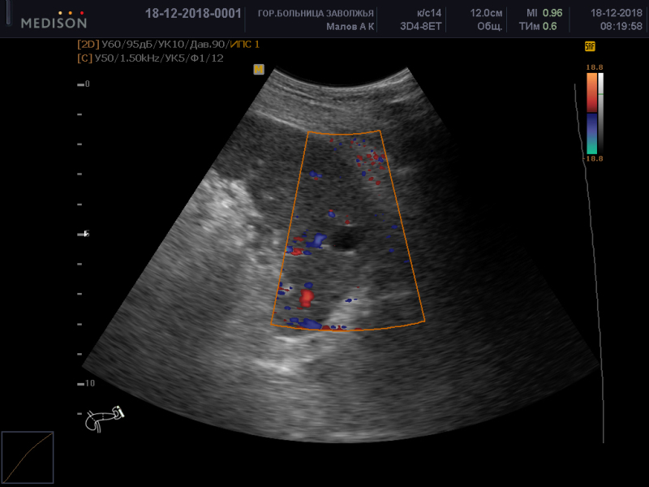Click the lower velocity limit -18.8
Image resolution: width=649 pixels, height=487 pixels.
point(593,158)
